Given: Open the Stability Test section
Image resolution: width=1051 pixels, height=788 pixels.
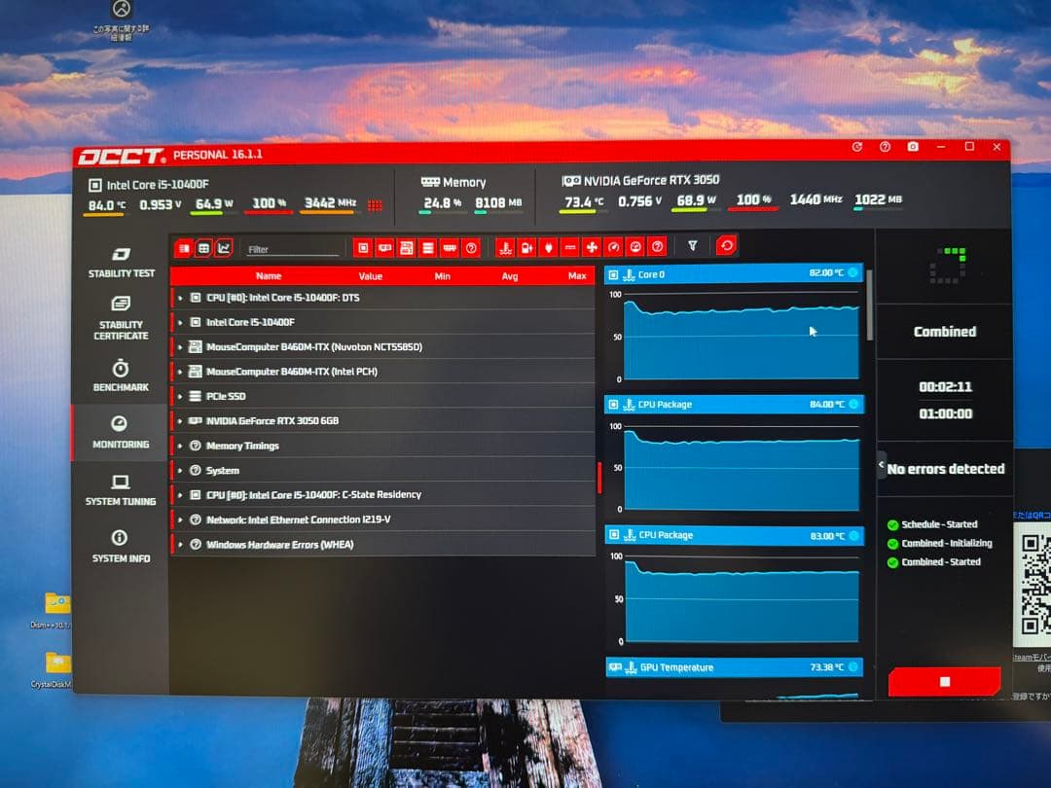Looking at the screenshot, I should (122, 262).
